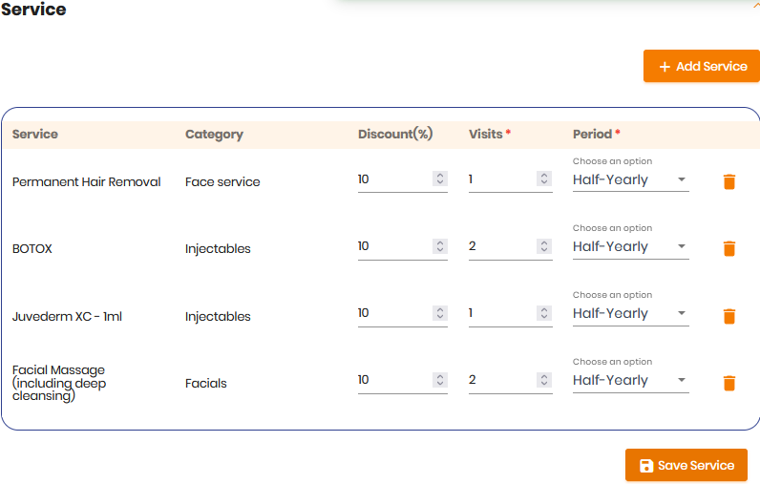Focus the discount field for BOTOX

click(402, 246)
